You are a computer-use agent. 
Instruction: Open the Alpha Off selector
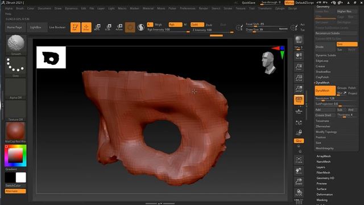click(x=16, y=89)
